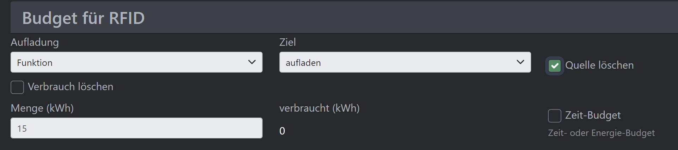Enable the Verbrauch löschen checkbox
The width and height of the screenshot is (678, 150).
pyautogui.click(x=17, y=87)
